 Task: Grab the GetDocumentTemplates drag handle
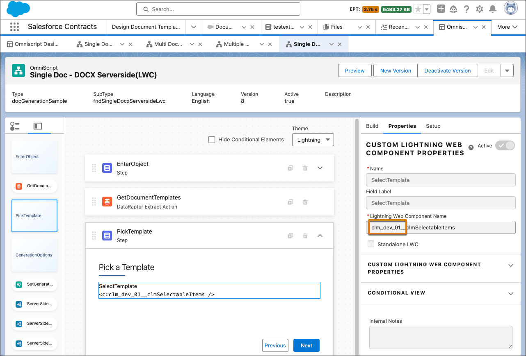point(94,202)
